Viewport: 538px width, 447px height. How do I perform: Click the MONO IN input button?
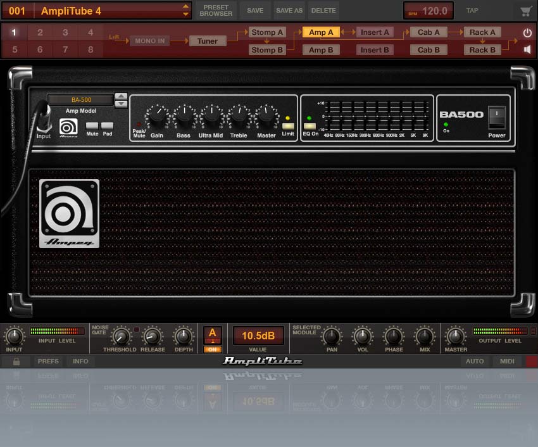click(149, 41)
